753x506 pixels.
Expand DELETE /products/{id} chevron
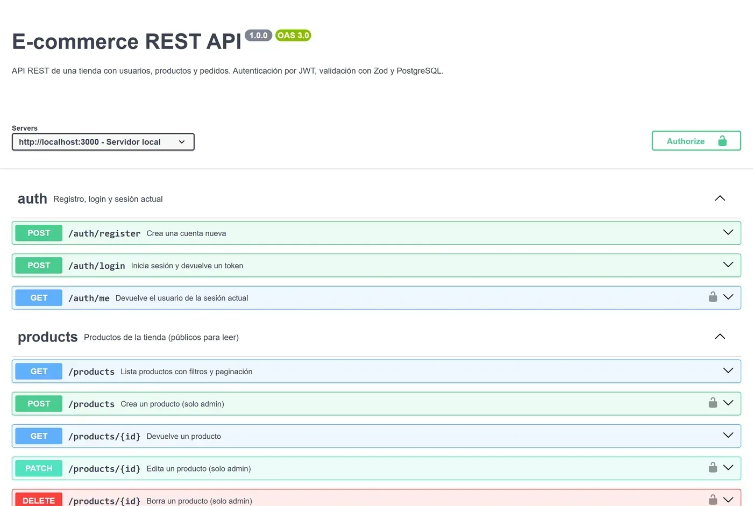click(728, 500)
